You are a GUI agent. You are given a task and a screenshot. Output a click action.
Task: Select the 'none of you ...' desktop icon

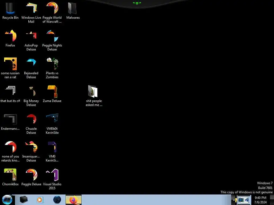click(10, 152)
